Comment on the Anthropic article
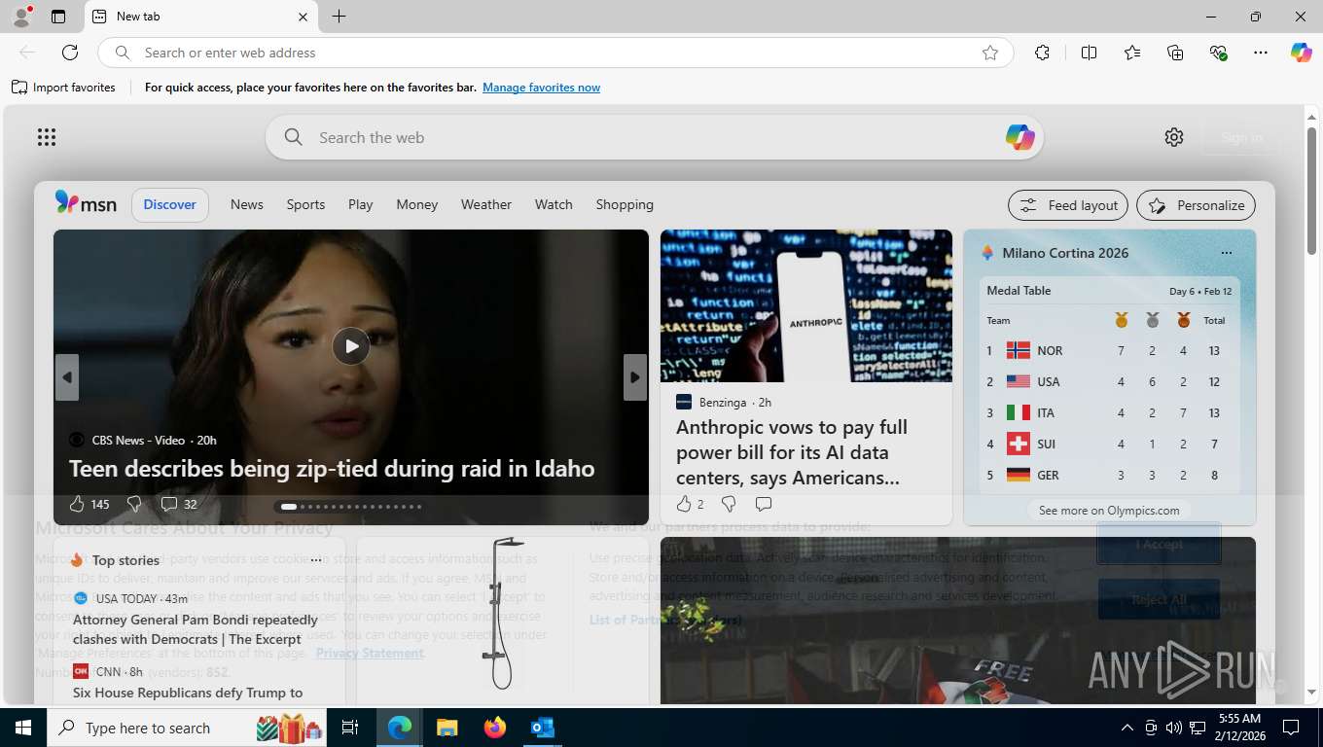Image resolution: width=1323 pixels, height=747 pixels. pos(764,504)
